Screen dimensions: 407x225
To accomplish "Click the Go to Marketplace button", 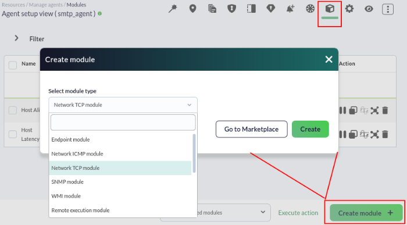I will point(251,129).
